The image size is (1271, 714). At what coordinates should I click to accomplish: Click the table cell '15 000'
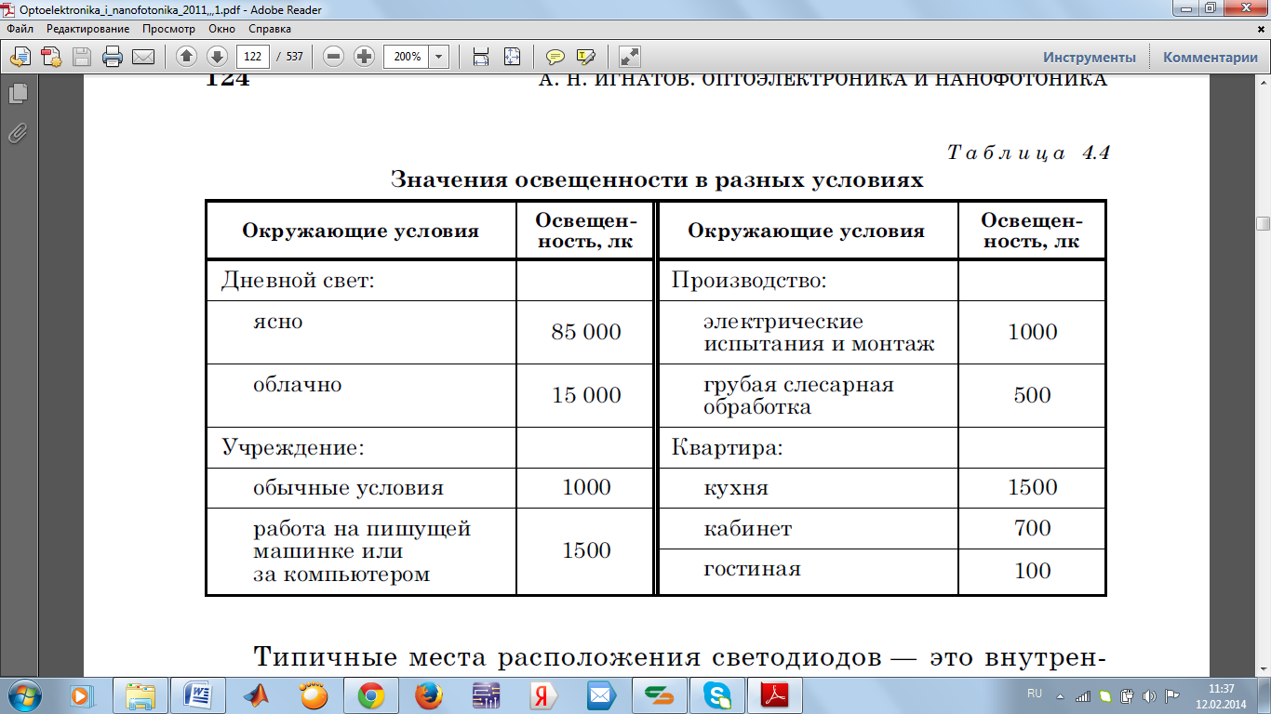586,395
